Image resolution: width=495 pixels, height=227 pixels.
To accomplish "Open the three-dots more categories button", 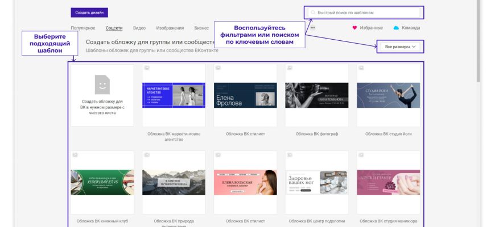I will click(312, 27).
